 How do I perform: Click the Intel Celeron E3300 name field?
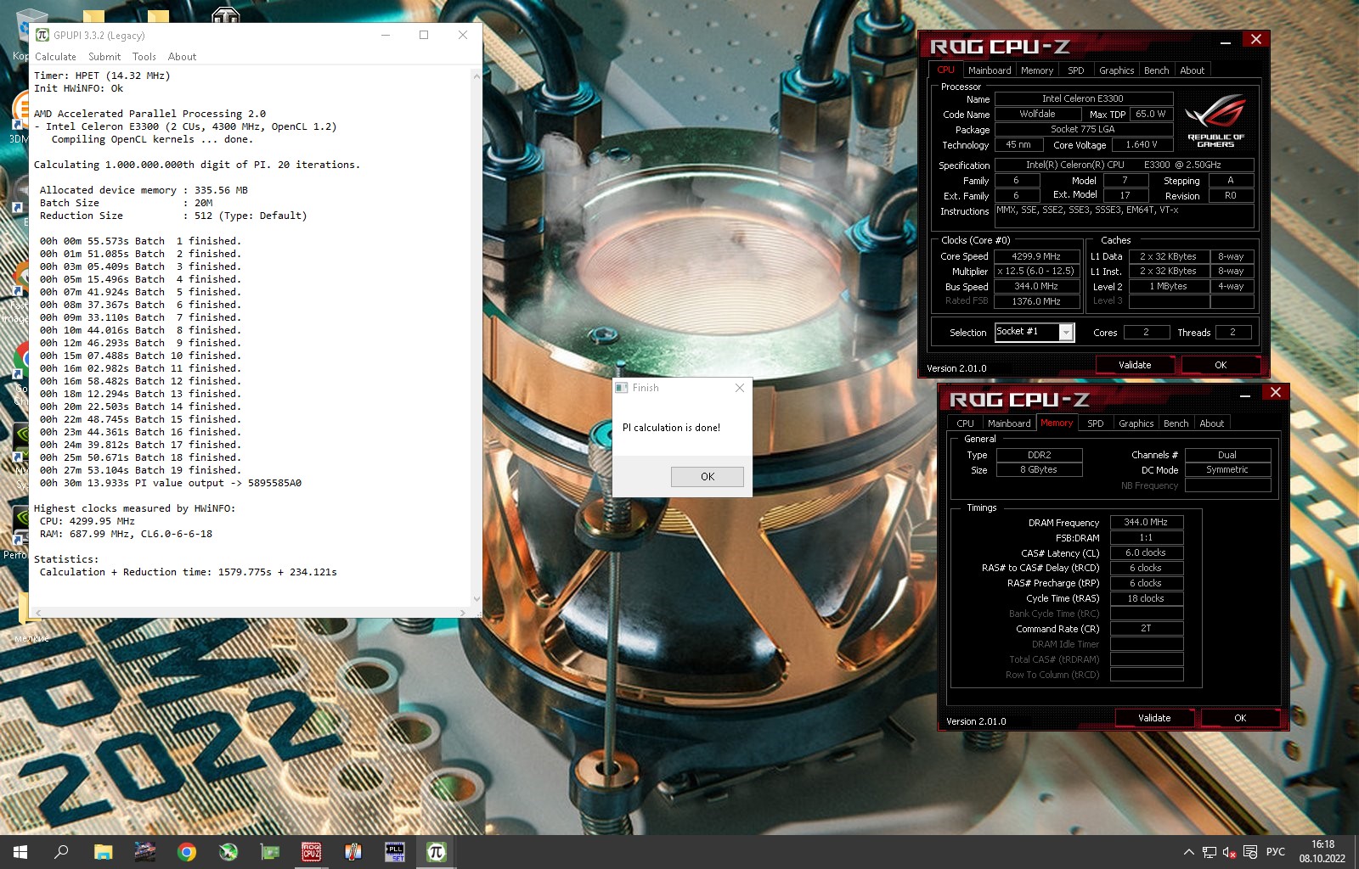point(1083,98)
